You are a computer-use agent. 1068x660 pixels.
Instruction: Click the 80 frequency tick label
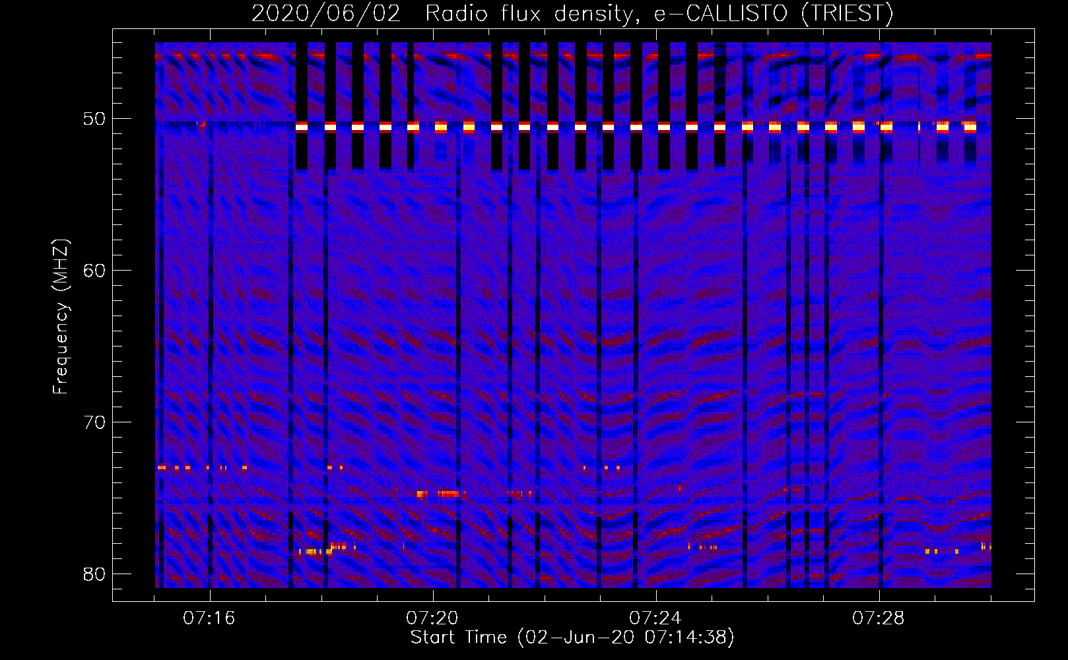click(95, 574)
